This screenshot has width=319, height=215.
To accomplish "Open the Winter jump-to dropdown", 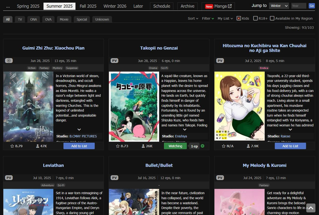I will [279, 5].
